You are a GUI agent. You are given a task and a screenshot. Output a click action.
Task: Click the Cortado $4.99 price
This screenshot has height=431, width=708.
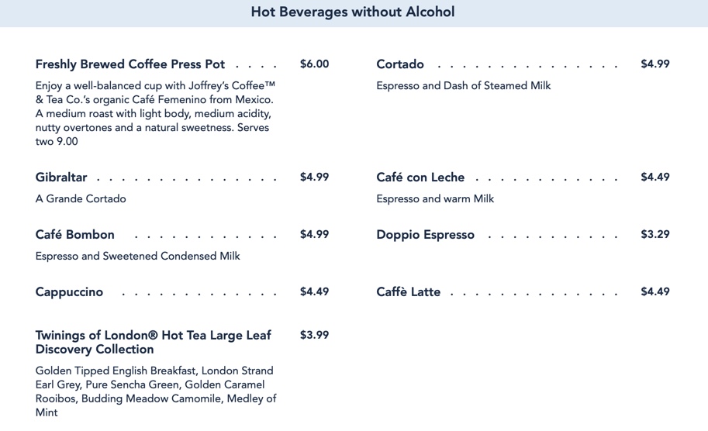[x=655, y=64]
